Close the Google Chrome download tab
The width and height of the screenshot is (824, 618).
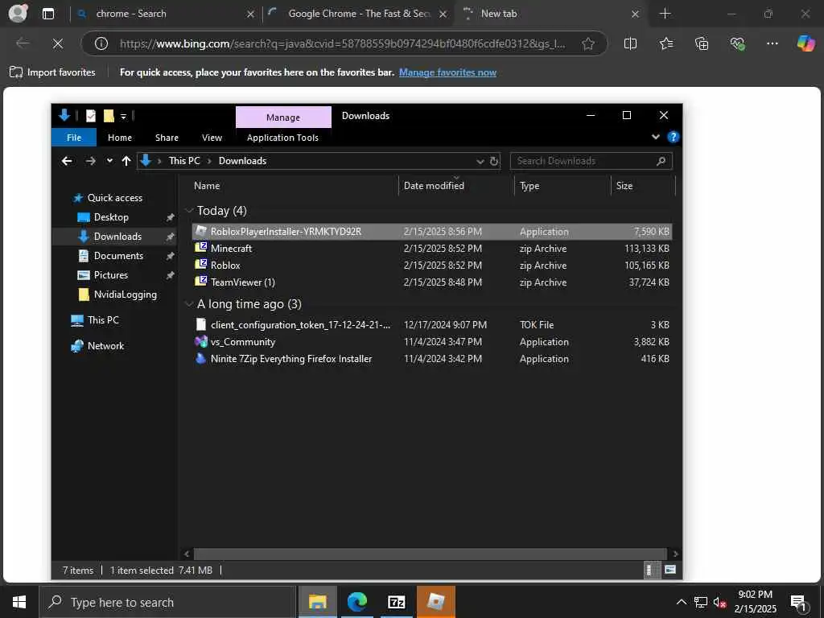click(443, 14)
